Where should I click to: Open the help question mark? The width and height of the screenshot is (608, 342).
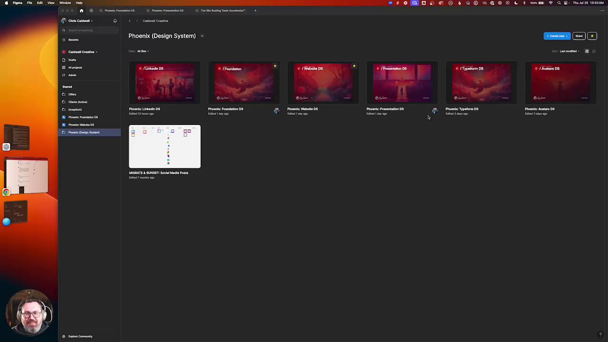pyautogui.click(x=600, y=335)
